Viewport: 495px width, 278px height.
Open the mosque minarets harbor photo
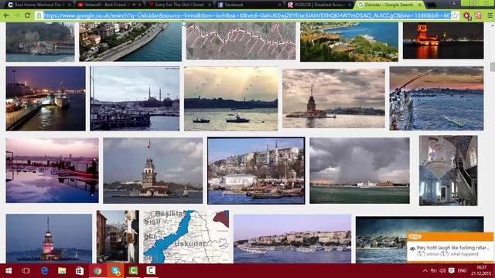coord(135,99)
